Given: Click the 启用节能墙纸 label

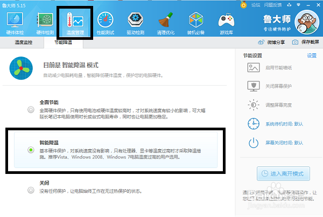Looking at the screenshot, I should [x=278, y=68].
